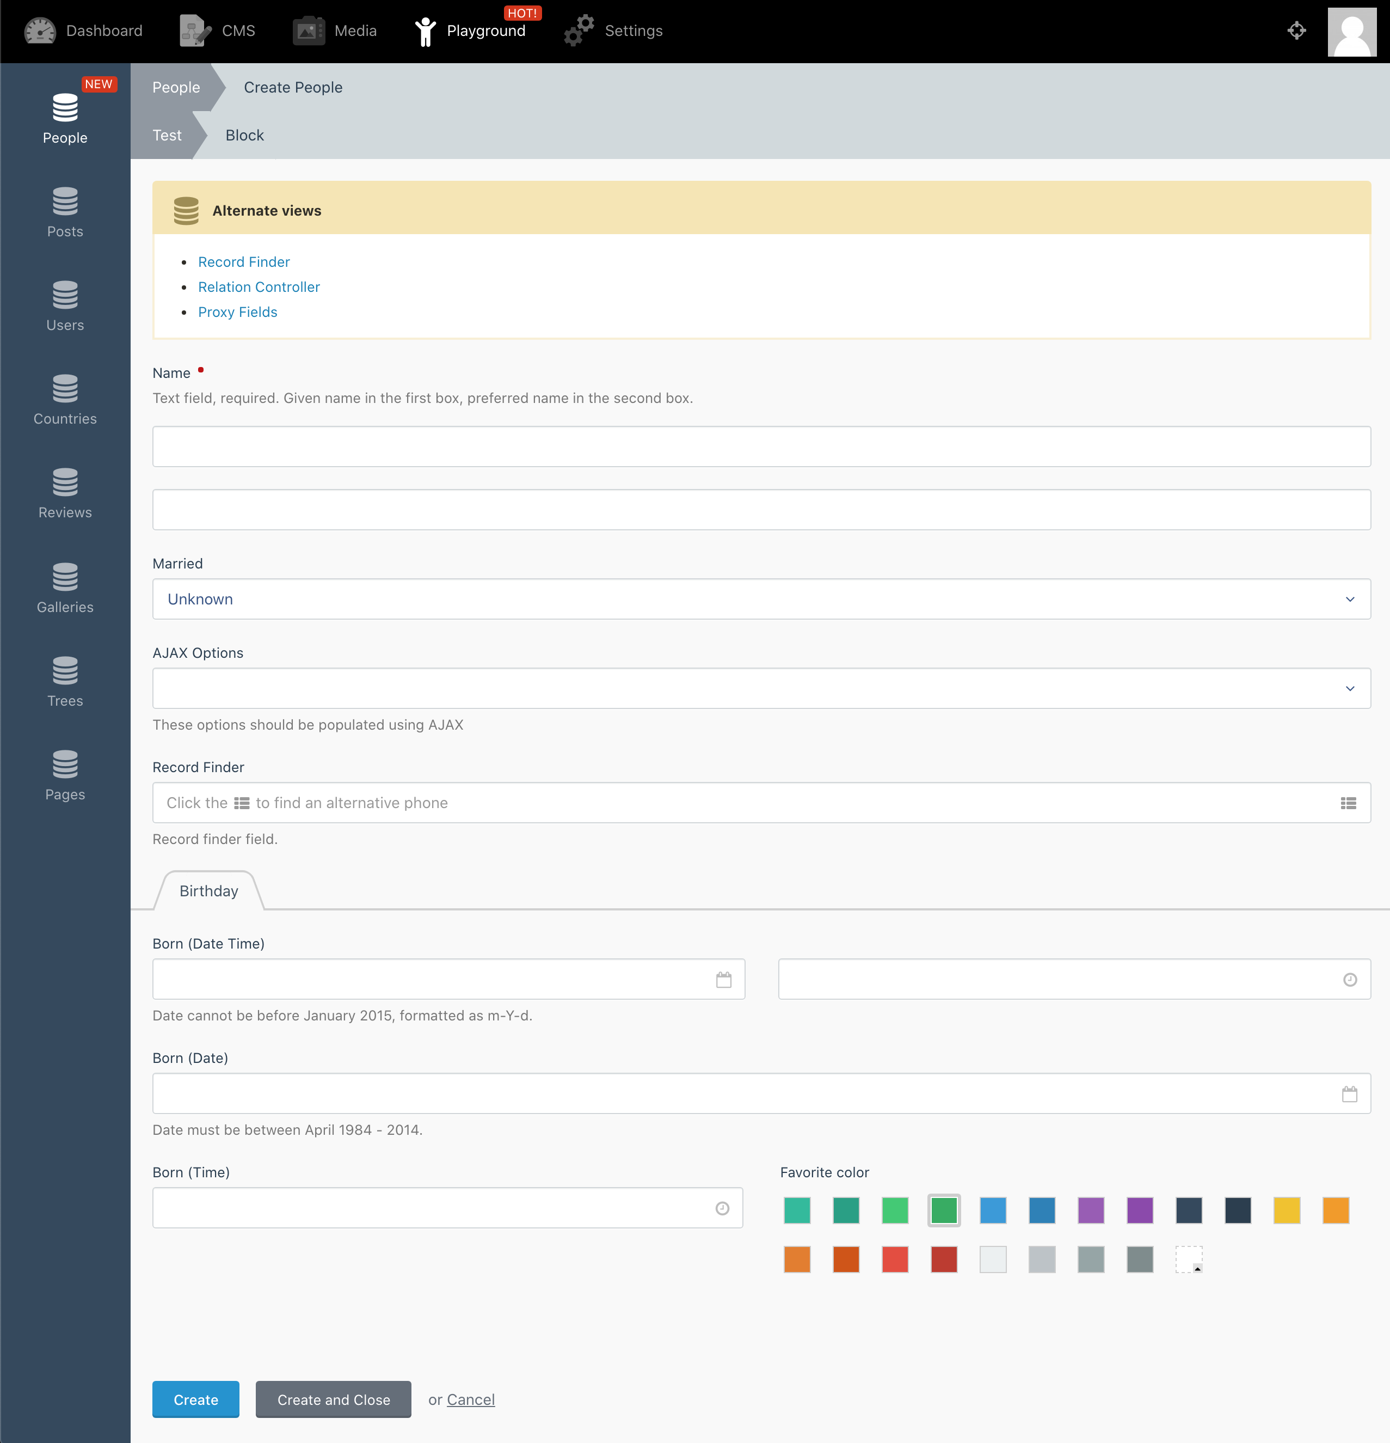
Task: Expand the AJAX Options dropdown
Action: 761,688
